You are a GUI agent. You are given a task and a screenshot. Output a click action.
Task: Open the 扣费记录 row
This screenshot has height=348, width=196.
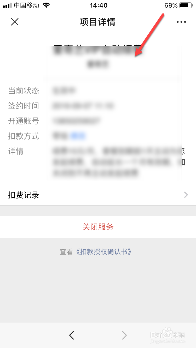tap(98, 195)
